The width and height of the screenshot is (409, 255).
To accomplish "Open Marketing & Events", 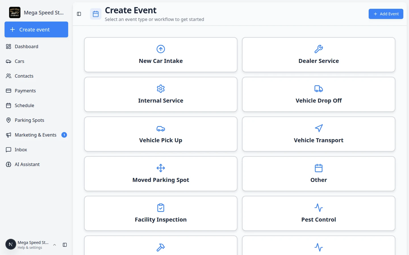I will (36, 135).
